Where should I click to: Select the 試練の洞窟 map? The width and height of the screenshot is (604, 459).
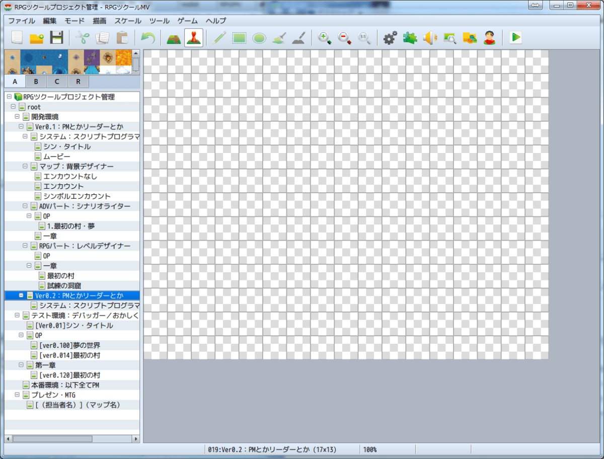(64, 285)
